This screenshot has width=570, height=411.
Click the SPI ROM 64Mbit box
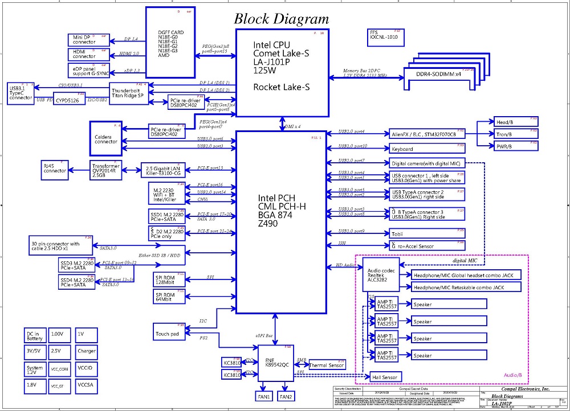(x=169, y=296)
